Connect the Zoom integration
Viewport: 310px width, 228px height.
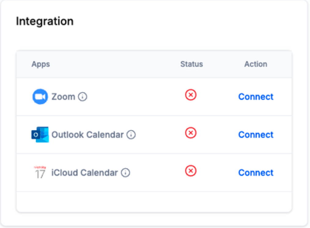(x=256, y=97)
